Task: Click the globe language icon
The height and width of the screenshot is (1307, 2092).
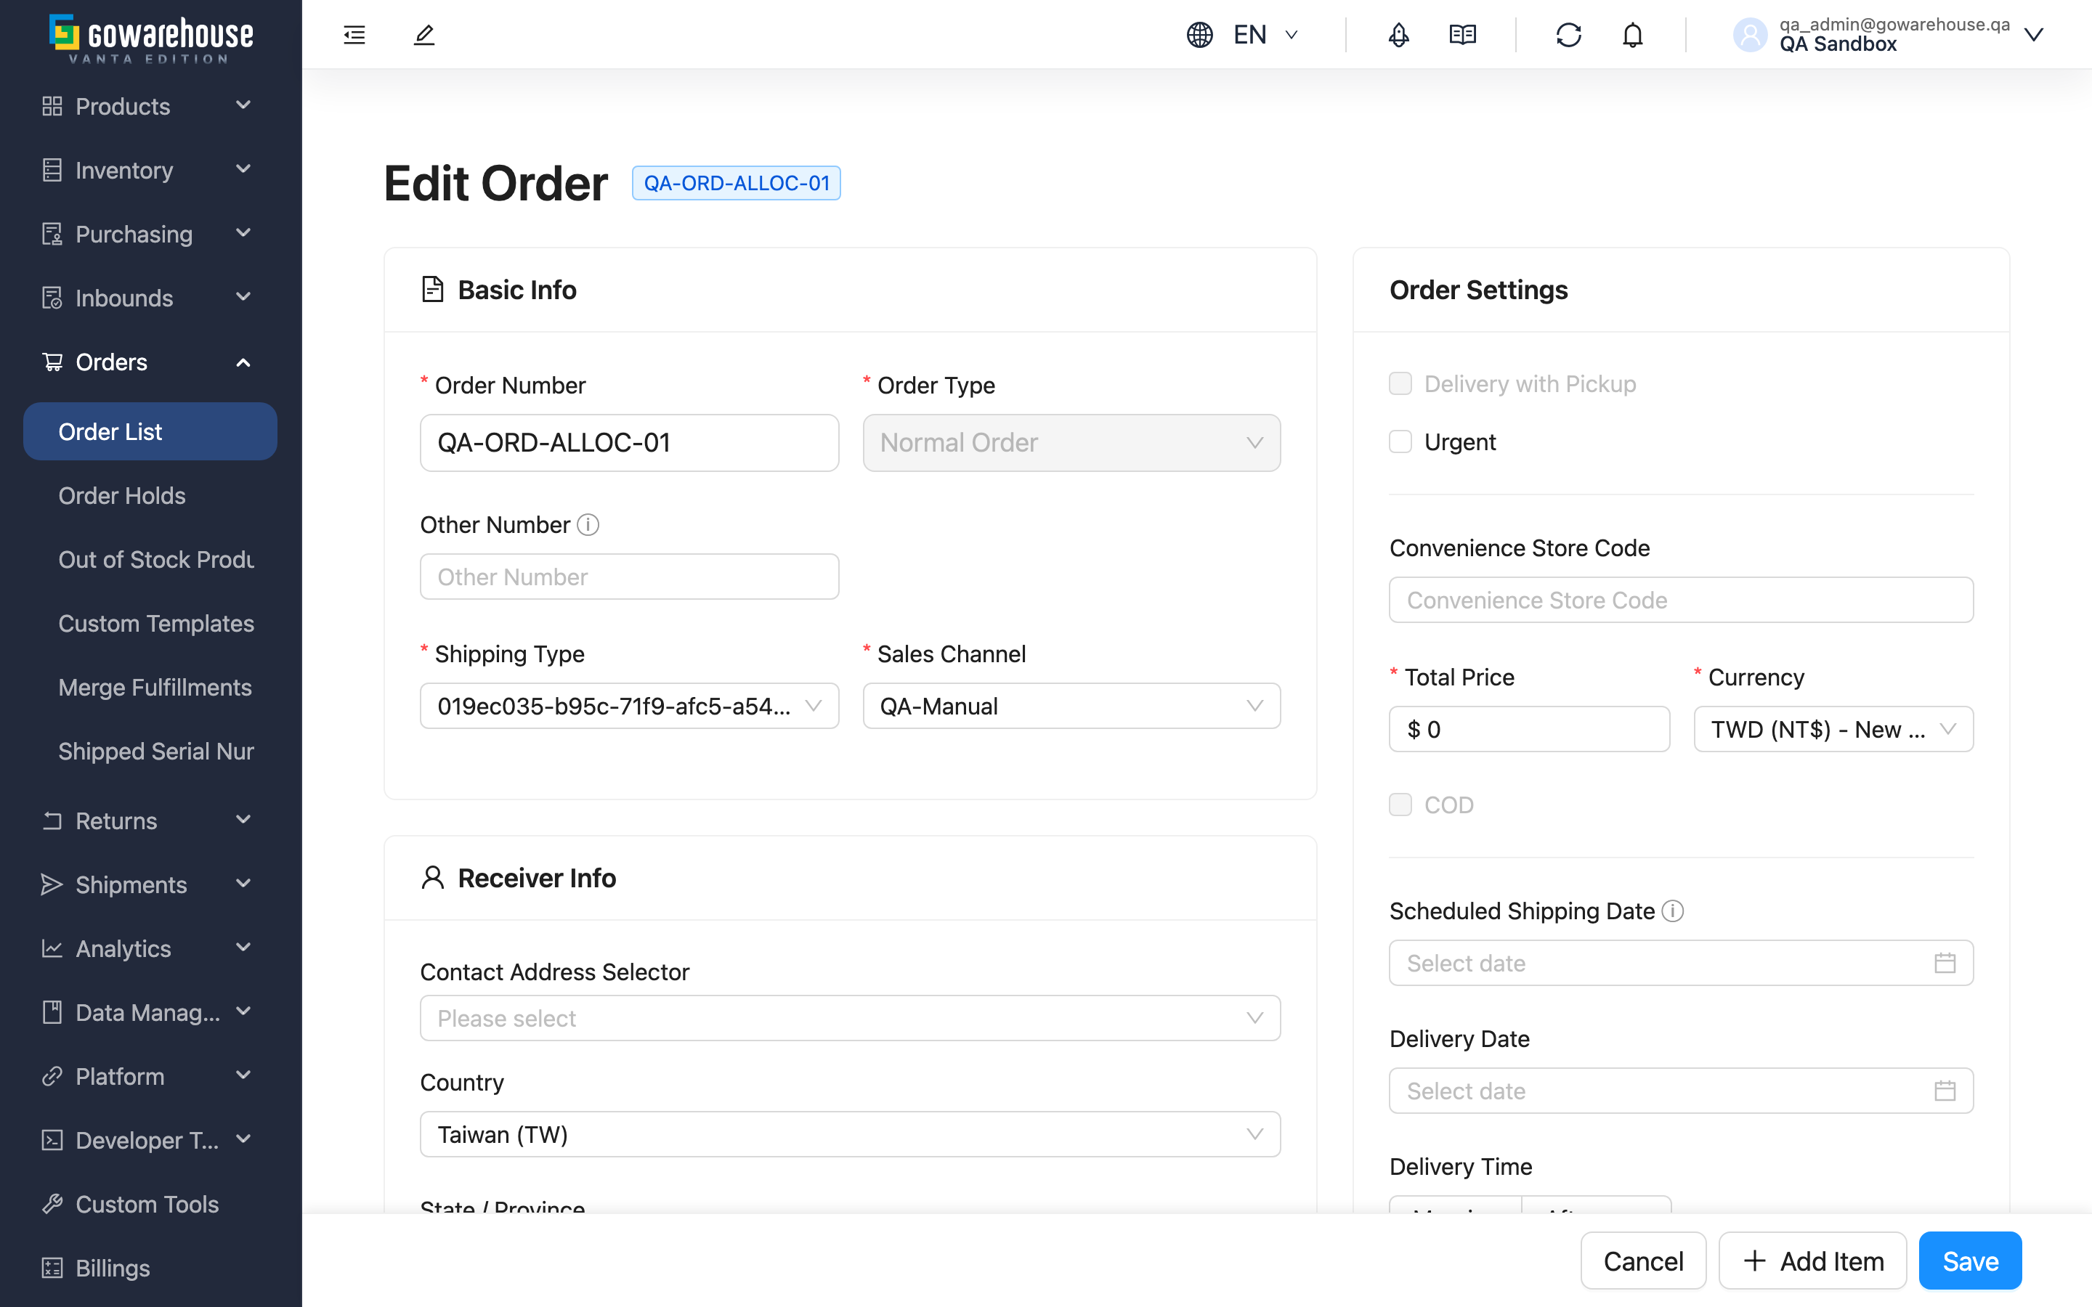Action: click(x=1200, y=35)
